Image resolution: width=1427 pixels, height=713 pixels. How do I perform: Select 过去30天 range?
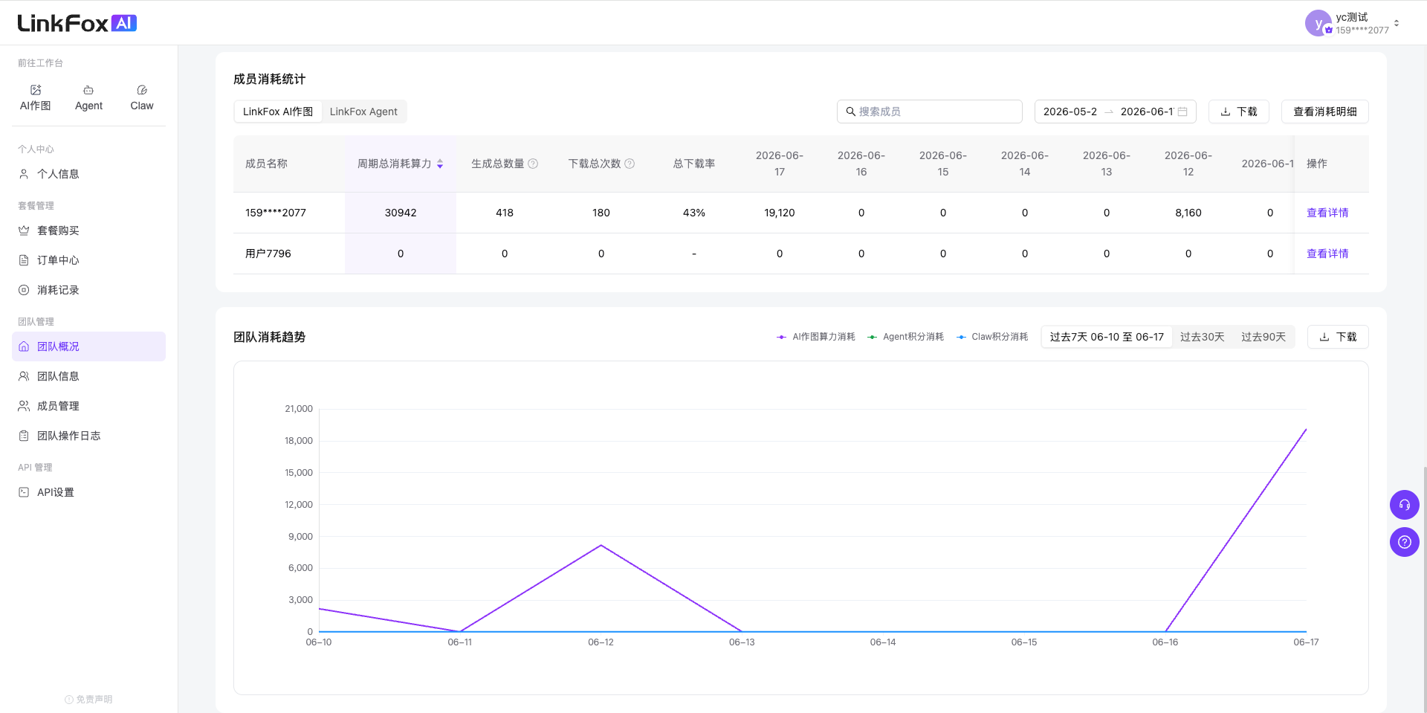[x=1202, y=337]
